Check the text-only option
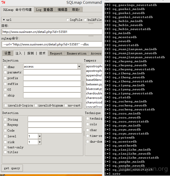The image size is (170, 176). pyautogui.click(x=5, y=147)
